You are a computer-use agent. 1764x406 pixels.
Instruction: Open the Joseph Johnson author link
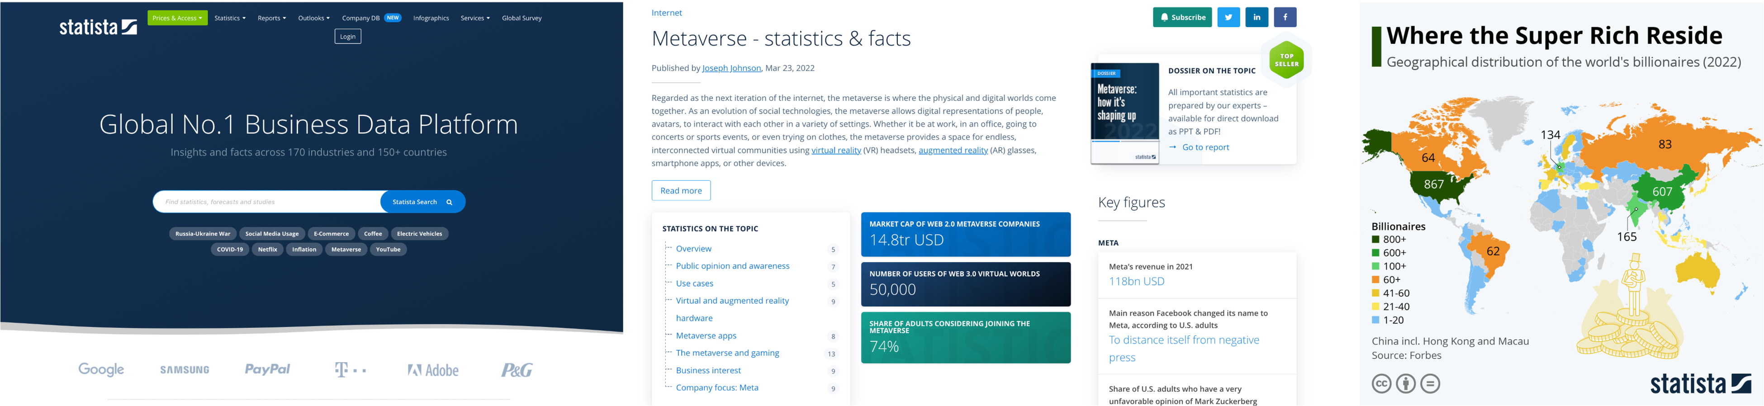[731, 68]
